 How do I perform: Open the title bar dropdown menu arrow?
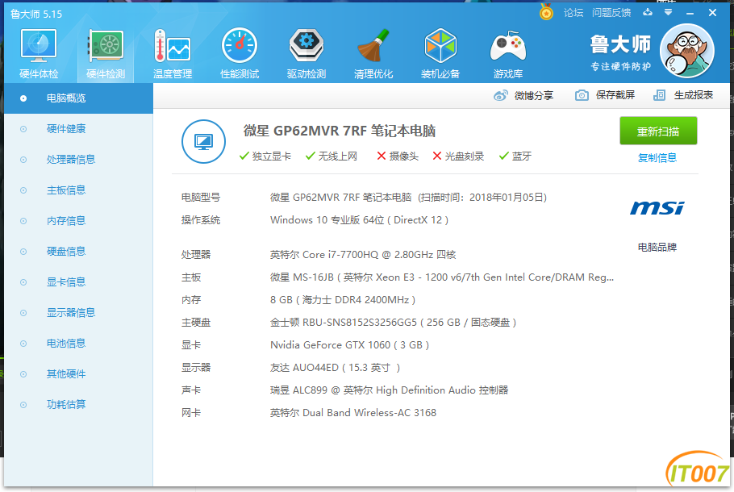tap(669, 12)
